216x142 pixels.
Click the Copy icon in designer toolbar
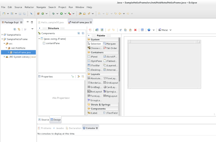(x=125, y=30)
